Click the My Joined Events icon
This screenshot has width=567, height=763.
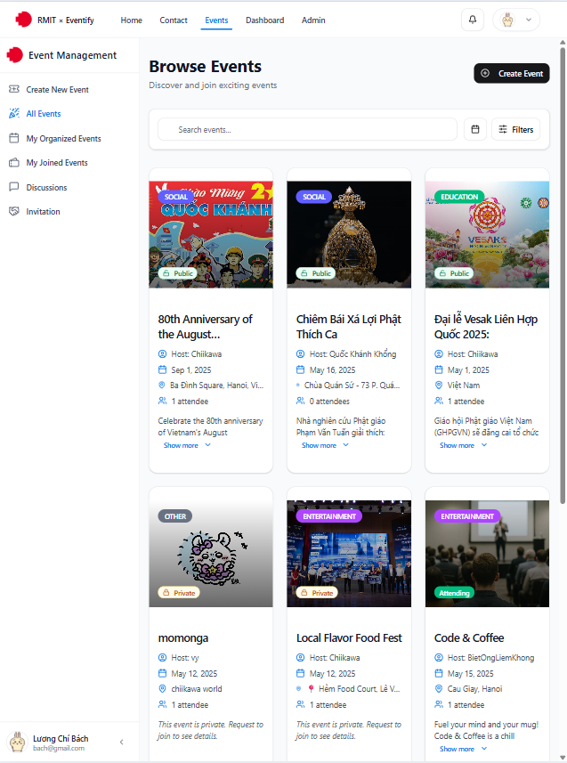point(13,163)
